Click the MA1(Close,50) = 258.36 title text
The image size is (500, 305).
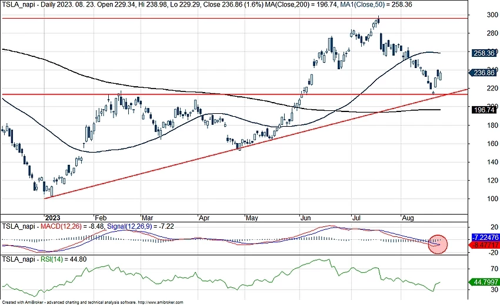[x=376, y=5]
